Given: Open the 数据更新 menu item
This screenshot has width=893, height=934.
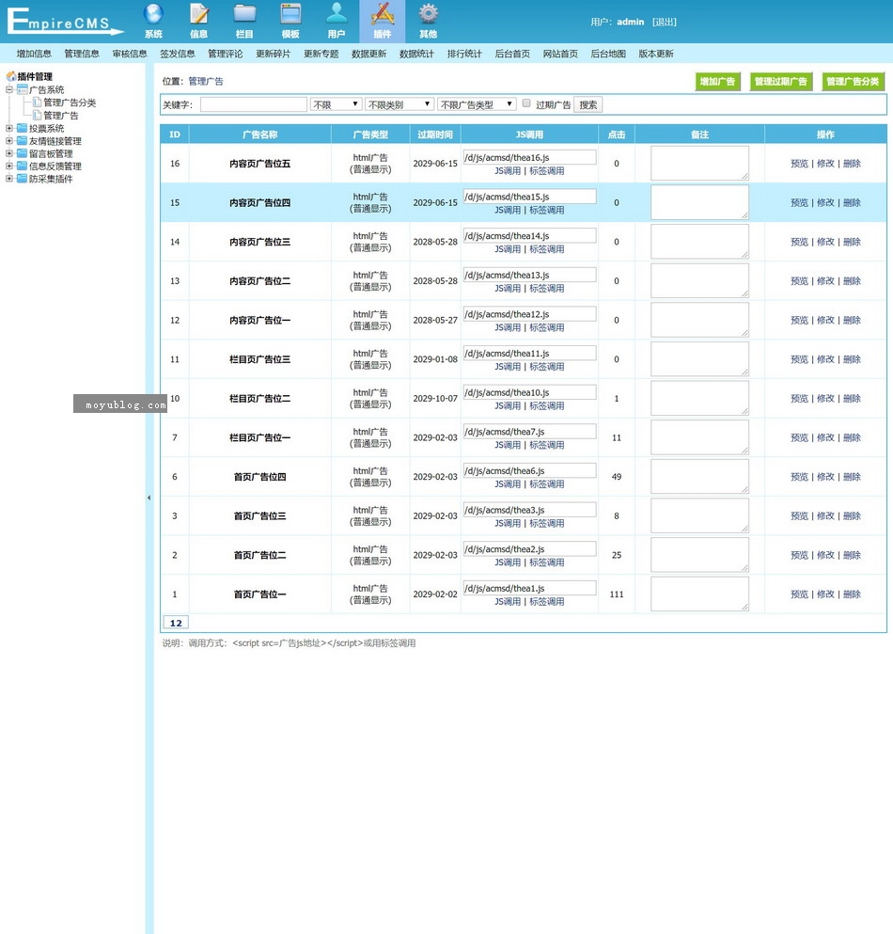Looking at the screenshot, I should click(x=368, y=54).
